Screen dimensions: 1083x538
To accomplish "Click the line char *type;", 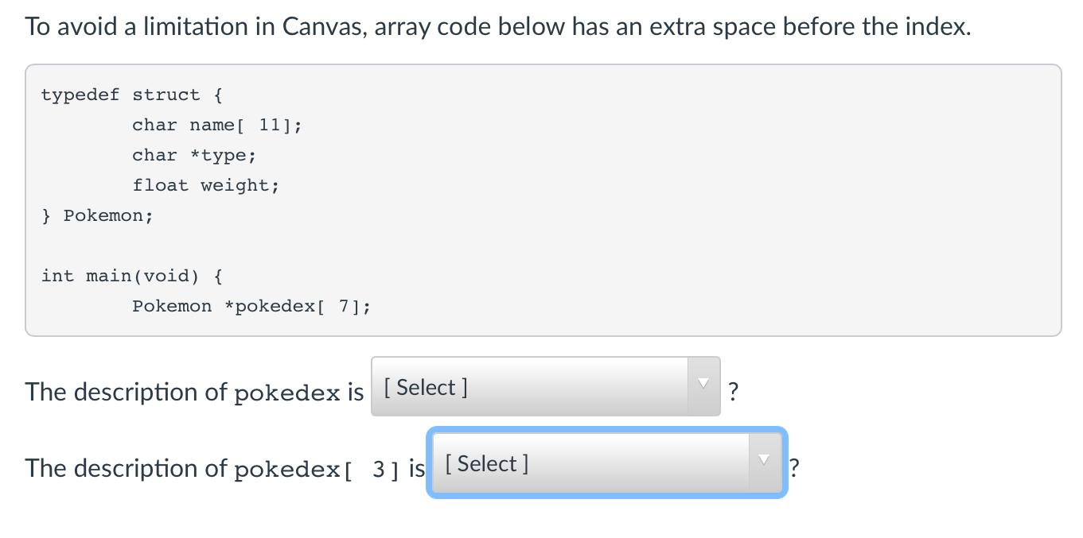I will point(194,155).
